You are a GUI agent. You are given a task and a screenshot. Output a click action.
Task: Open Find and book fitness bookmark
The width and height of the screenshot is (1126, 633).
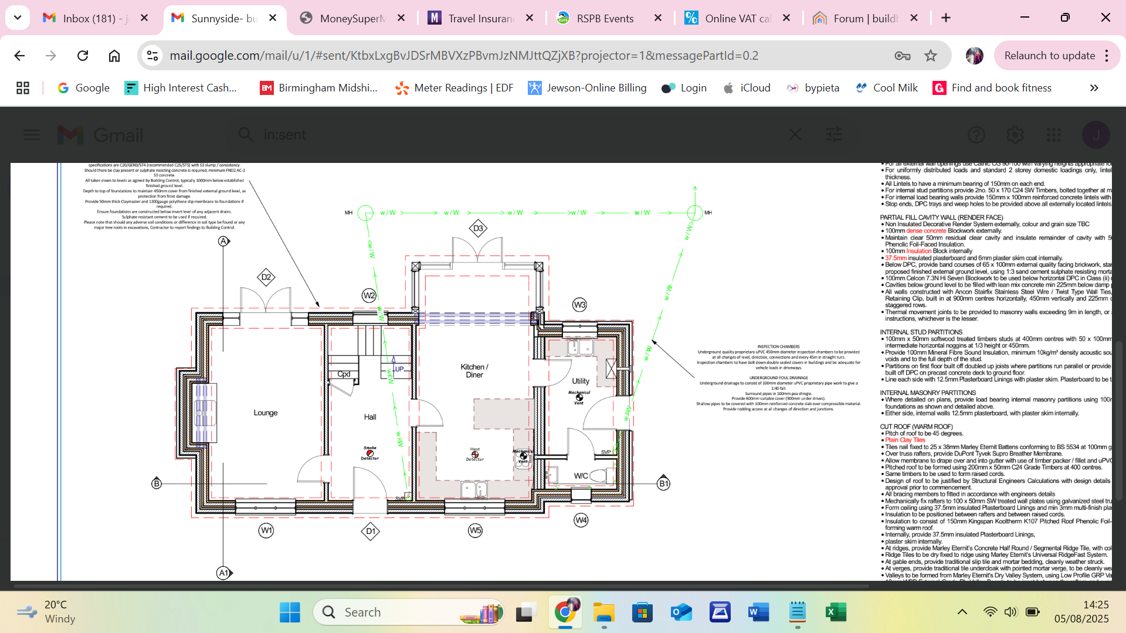[992, 88]
